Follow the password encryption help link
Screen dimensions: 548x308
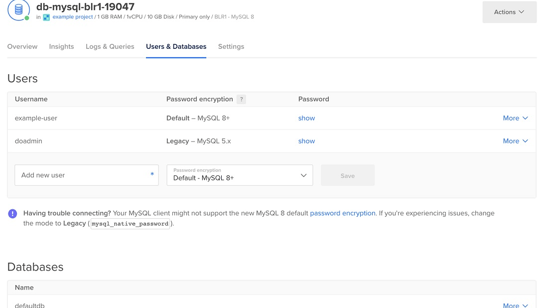(343, 213)
